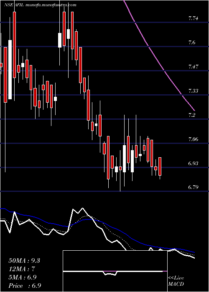This screenshot has width=209, height=292.
Task: Click the last red candlestick on the right
Action: click(160, 166)
